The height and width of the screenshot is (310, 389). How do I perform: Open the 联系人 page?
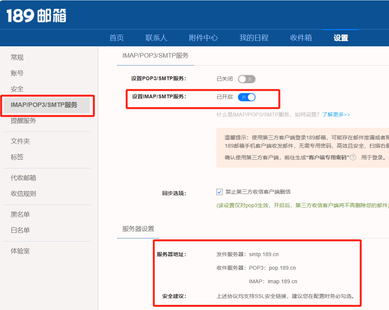[156, 38]
